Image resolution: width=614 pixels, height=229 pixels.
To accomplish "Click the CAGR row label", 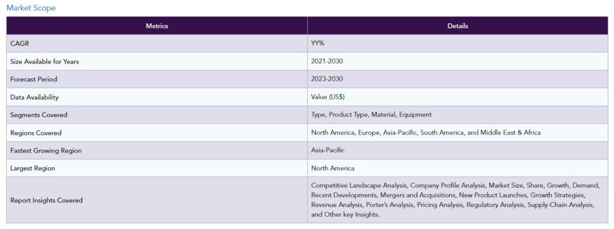I will pos(20,44).
